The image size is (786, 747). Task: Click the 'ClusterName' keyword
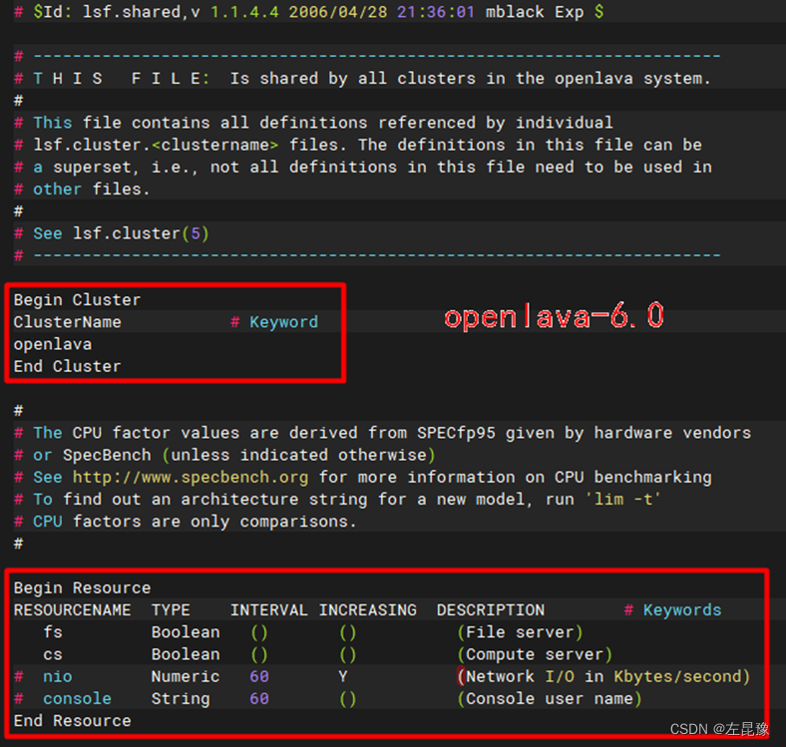tap(67, 322)
